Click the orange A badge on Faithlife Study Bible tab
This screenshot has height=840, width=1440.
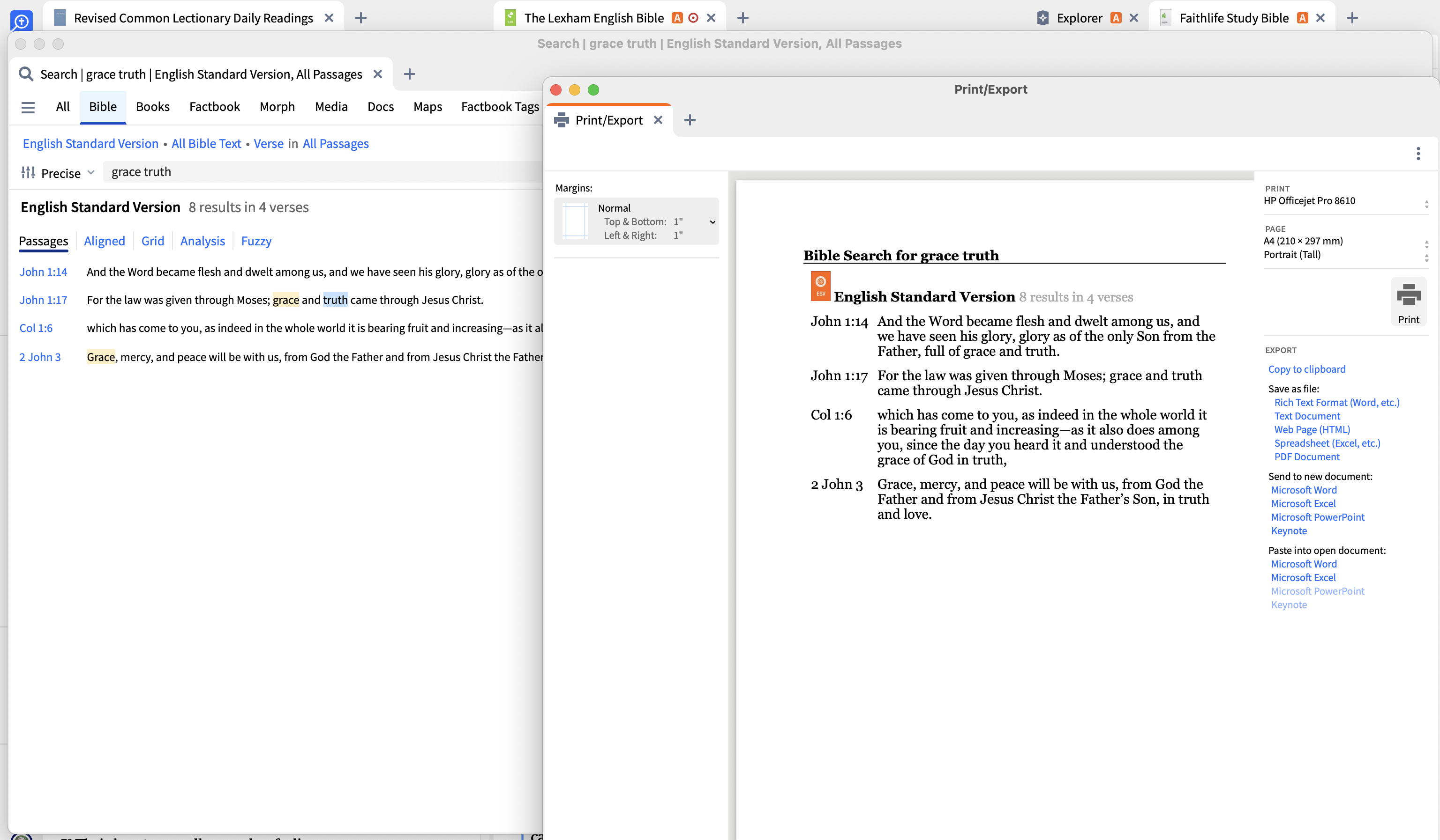(1302, 18)
